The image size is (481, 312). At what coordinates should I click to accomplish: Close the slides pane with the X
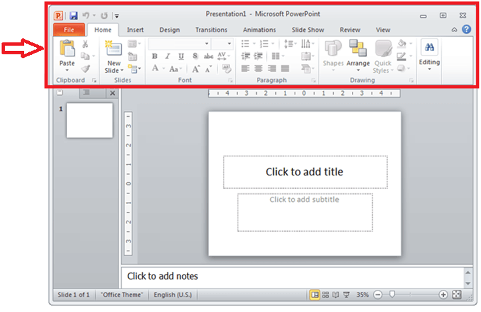[x=113, y=93]
